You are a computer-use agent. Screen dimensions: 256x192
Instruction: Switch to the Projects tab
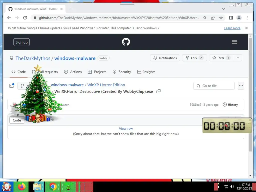point(97,72)
